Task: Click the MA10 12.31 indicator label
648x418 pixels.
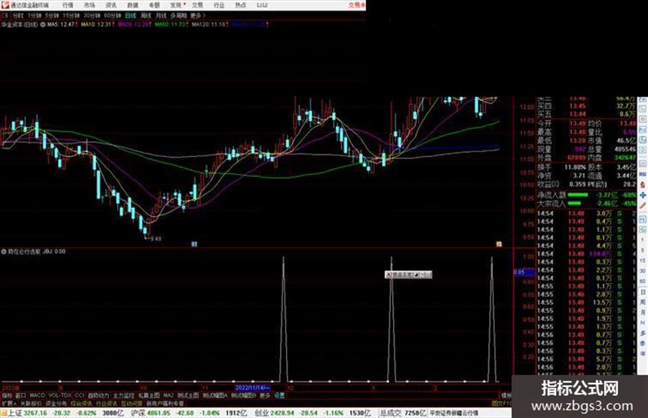Action: point(97,25)
